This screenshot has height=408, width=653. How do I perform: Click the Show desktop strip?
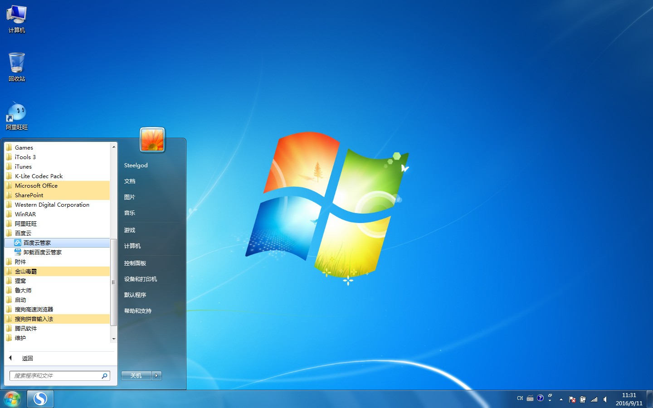coord(649,399)
